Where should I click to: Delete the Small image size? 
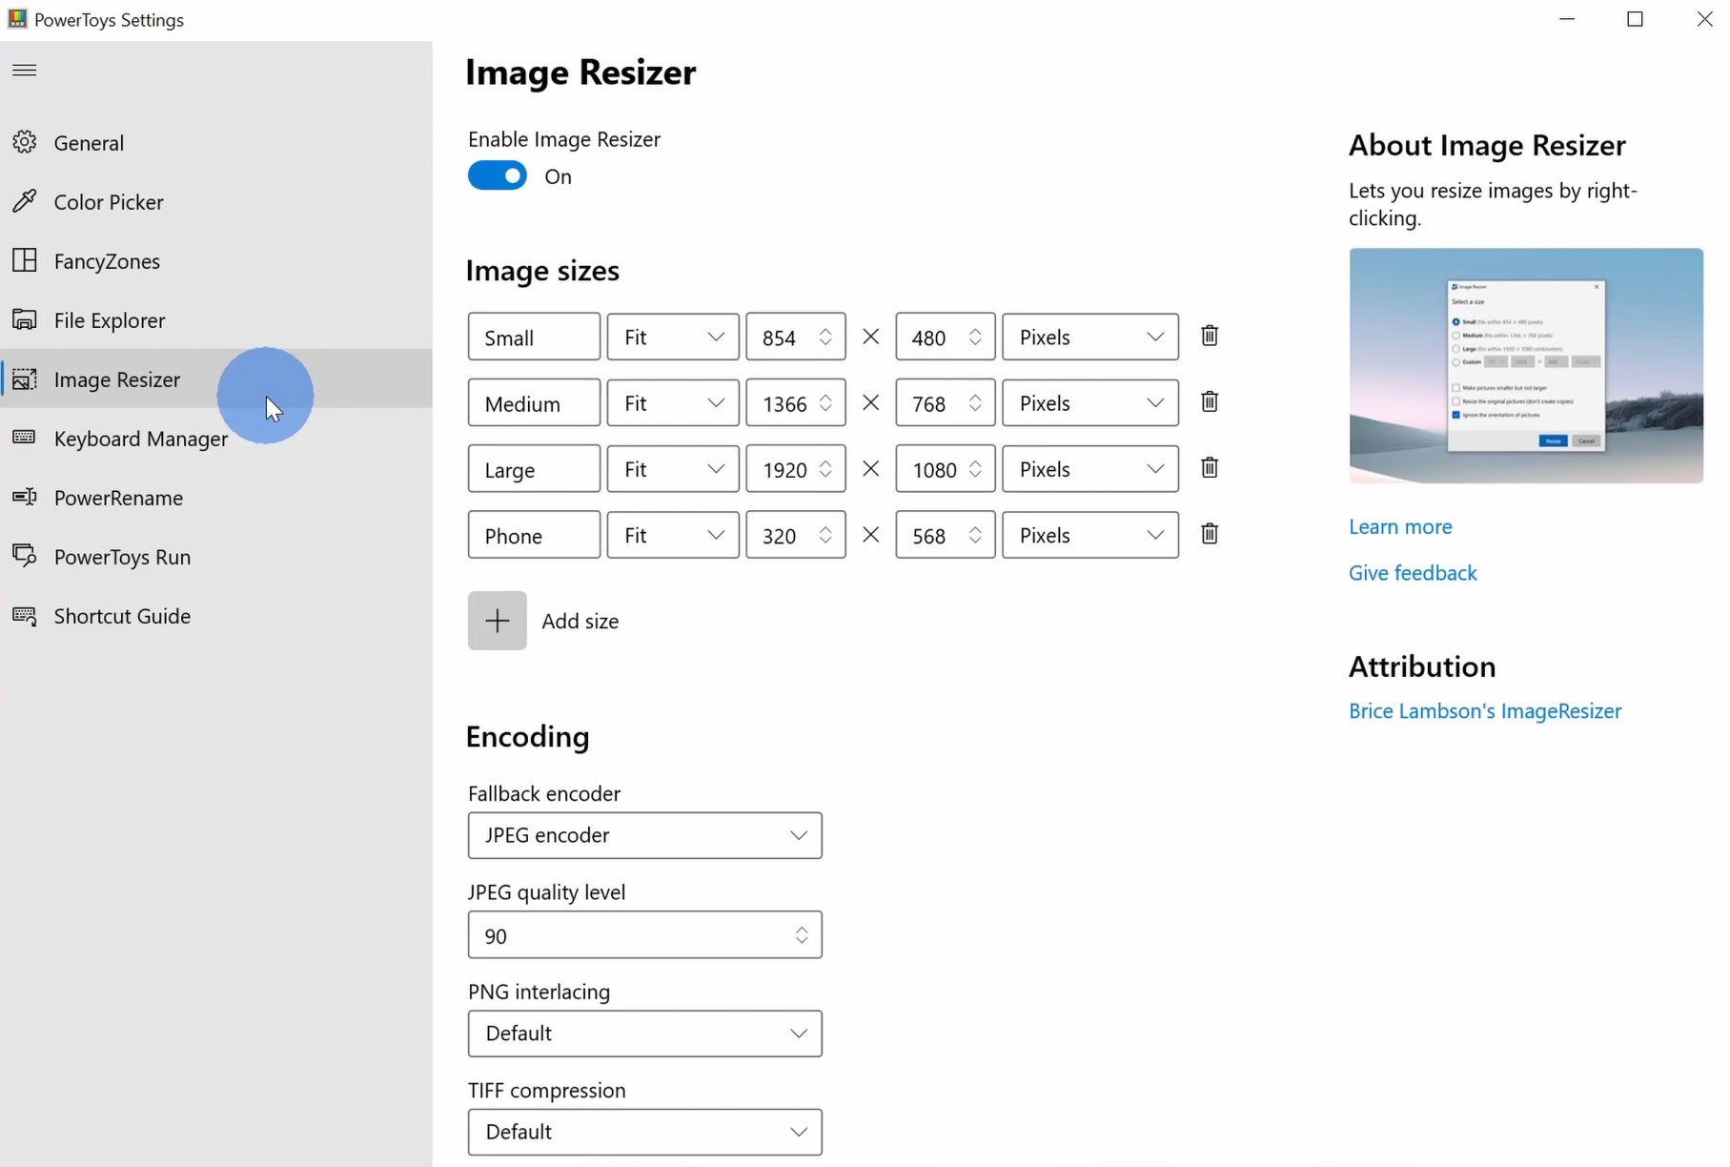coord(1210,336)
